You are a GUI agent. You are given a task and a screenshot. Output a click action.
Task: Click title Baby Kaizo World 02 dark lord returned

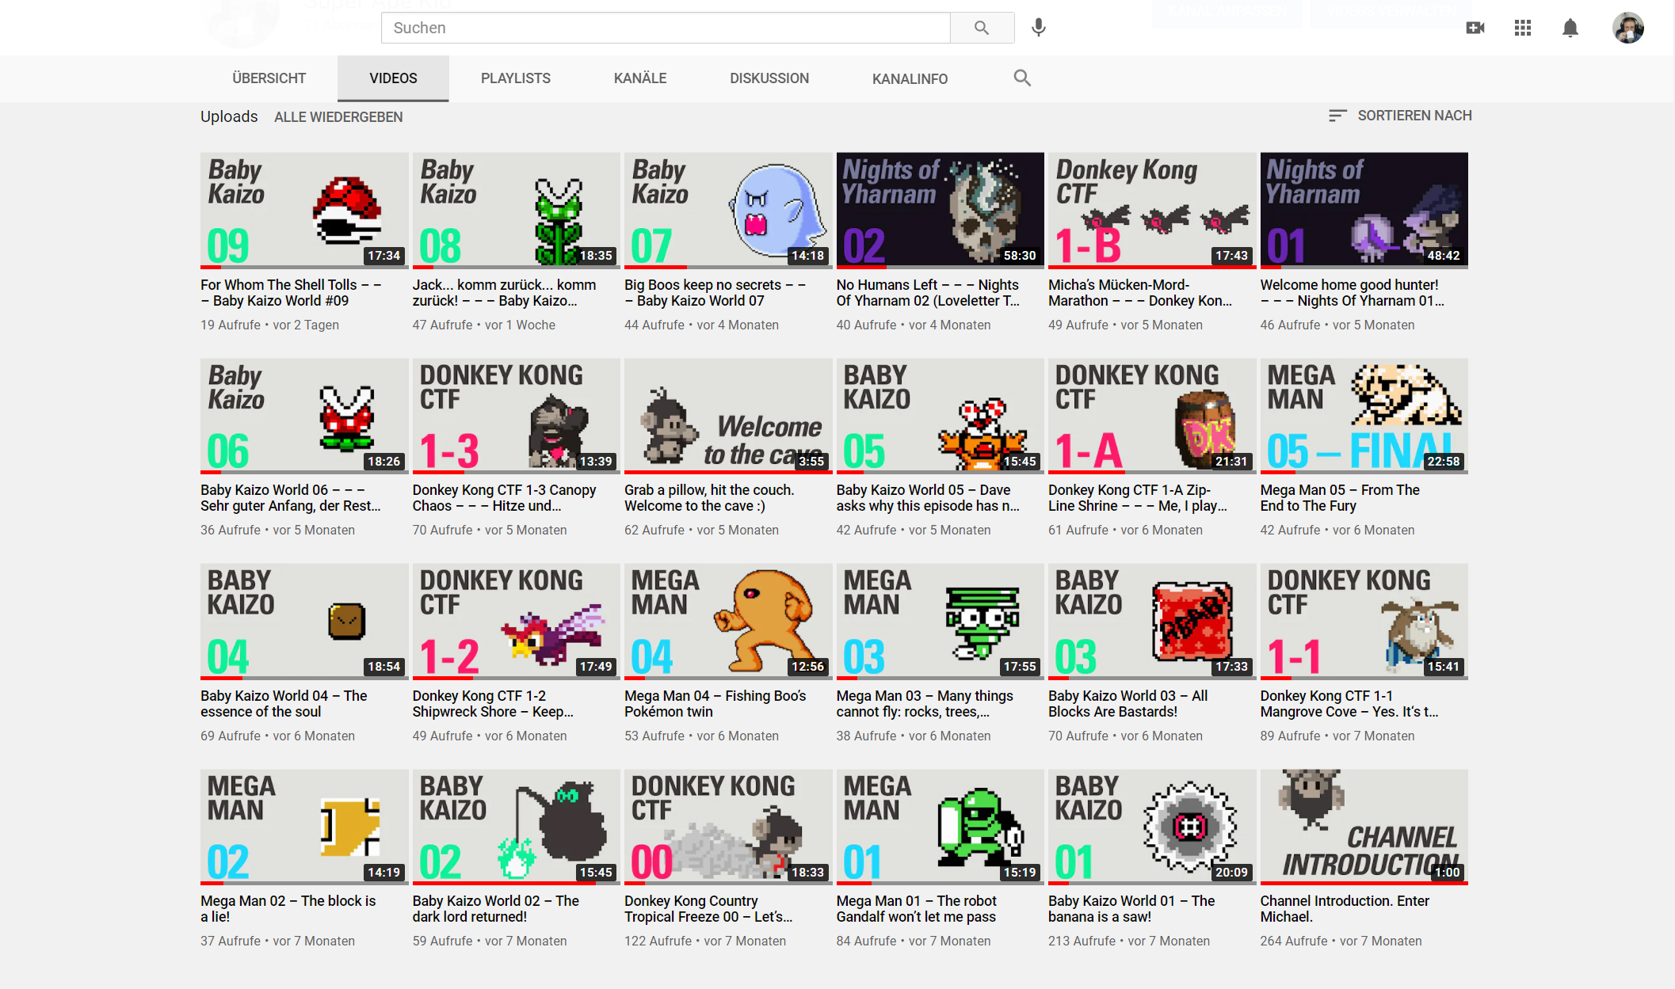pyautogui.click(x=496, y=908)
